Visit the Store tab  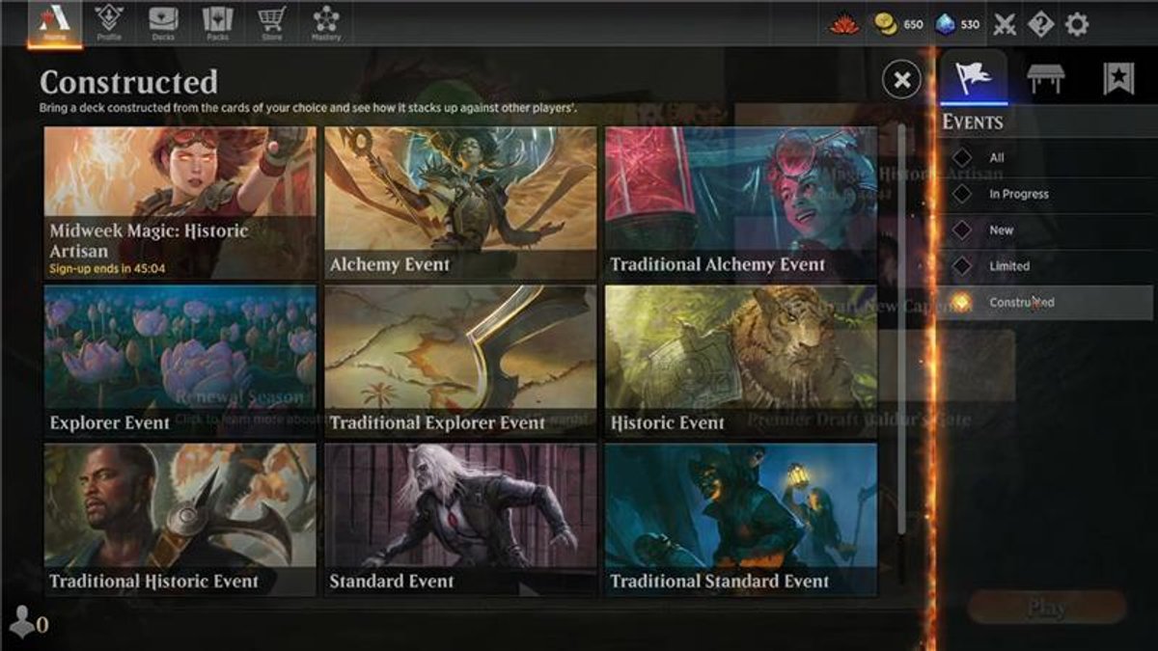tap(271, 23)
